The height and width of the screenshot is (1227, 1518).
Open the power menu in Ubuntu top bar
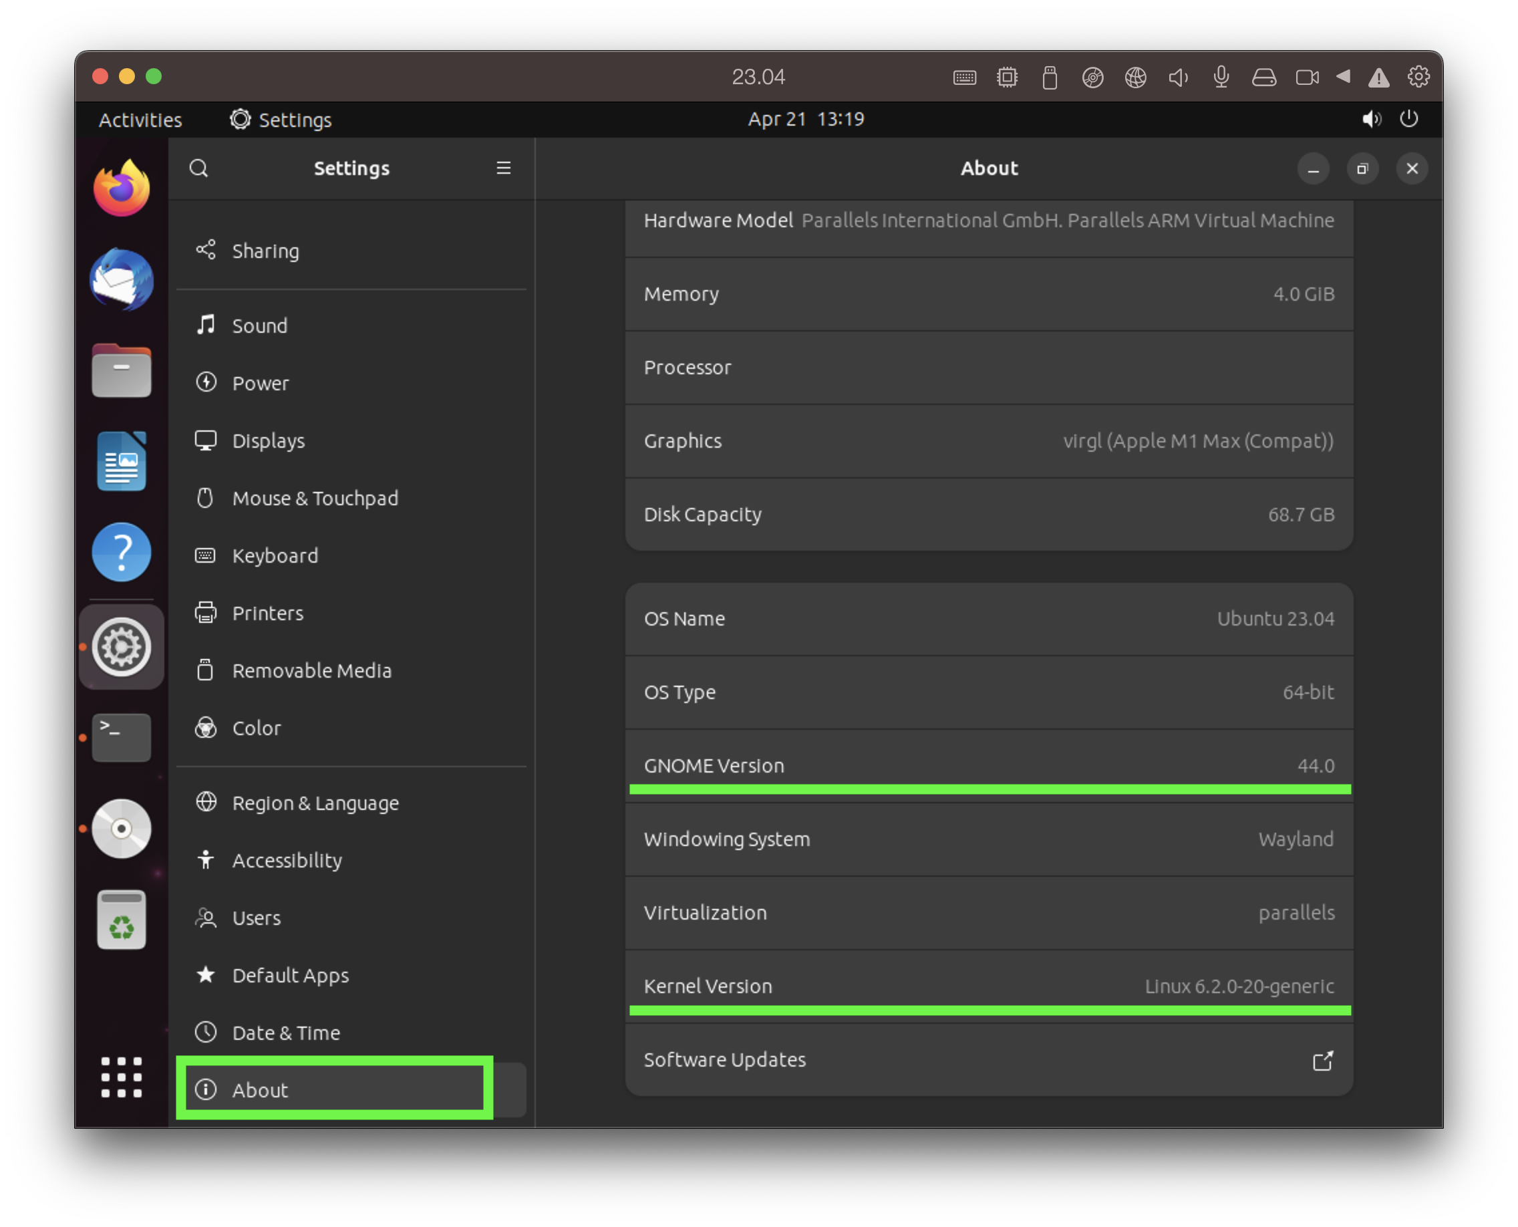1409,119
